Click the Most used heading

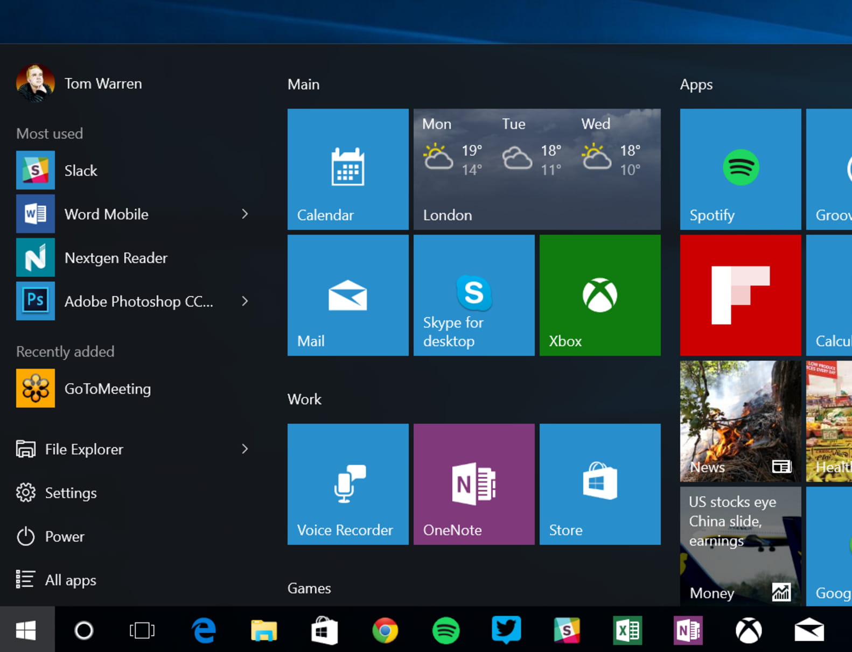pyautogui.click(x=50, y=134)
